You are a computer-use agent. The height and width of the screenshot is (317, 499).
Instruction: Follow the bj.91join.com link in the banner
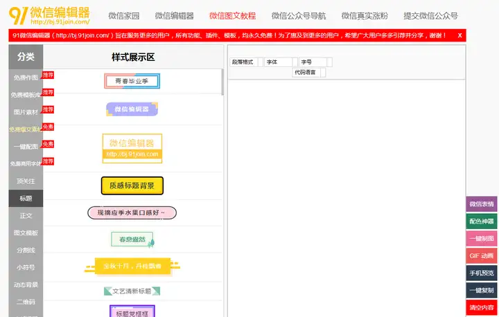(x=82, y=35)
